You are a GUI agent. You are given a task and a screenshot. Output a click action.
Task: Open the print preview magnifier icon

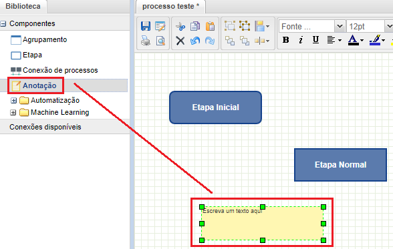(x=160, y=41)
